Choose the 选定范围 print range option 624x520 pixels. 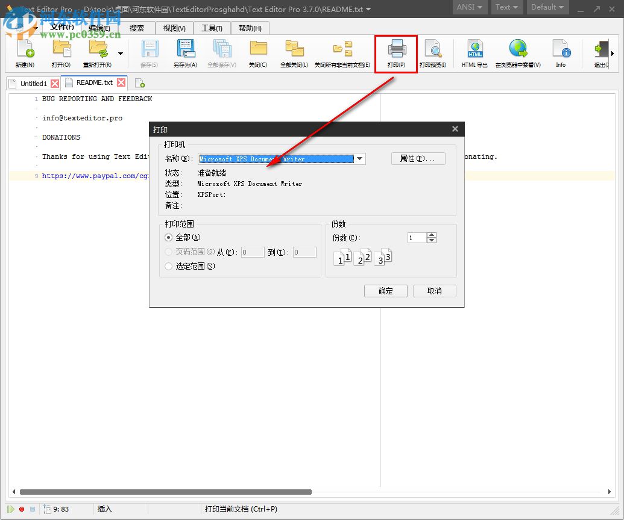(168, 266)
